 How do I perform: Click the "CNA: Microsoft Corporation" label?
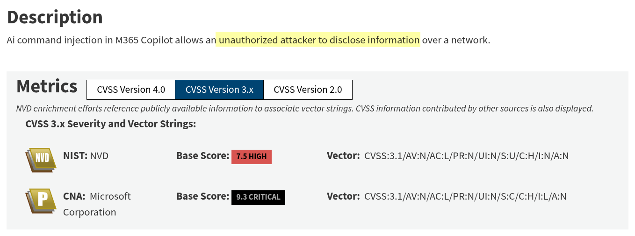tap(97, 204)
